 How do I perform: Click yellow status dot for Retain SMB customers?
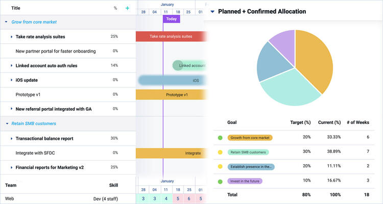tap(220, 152)
